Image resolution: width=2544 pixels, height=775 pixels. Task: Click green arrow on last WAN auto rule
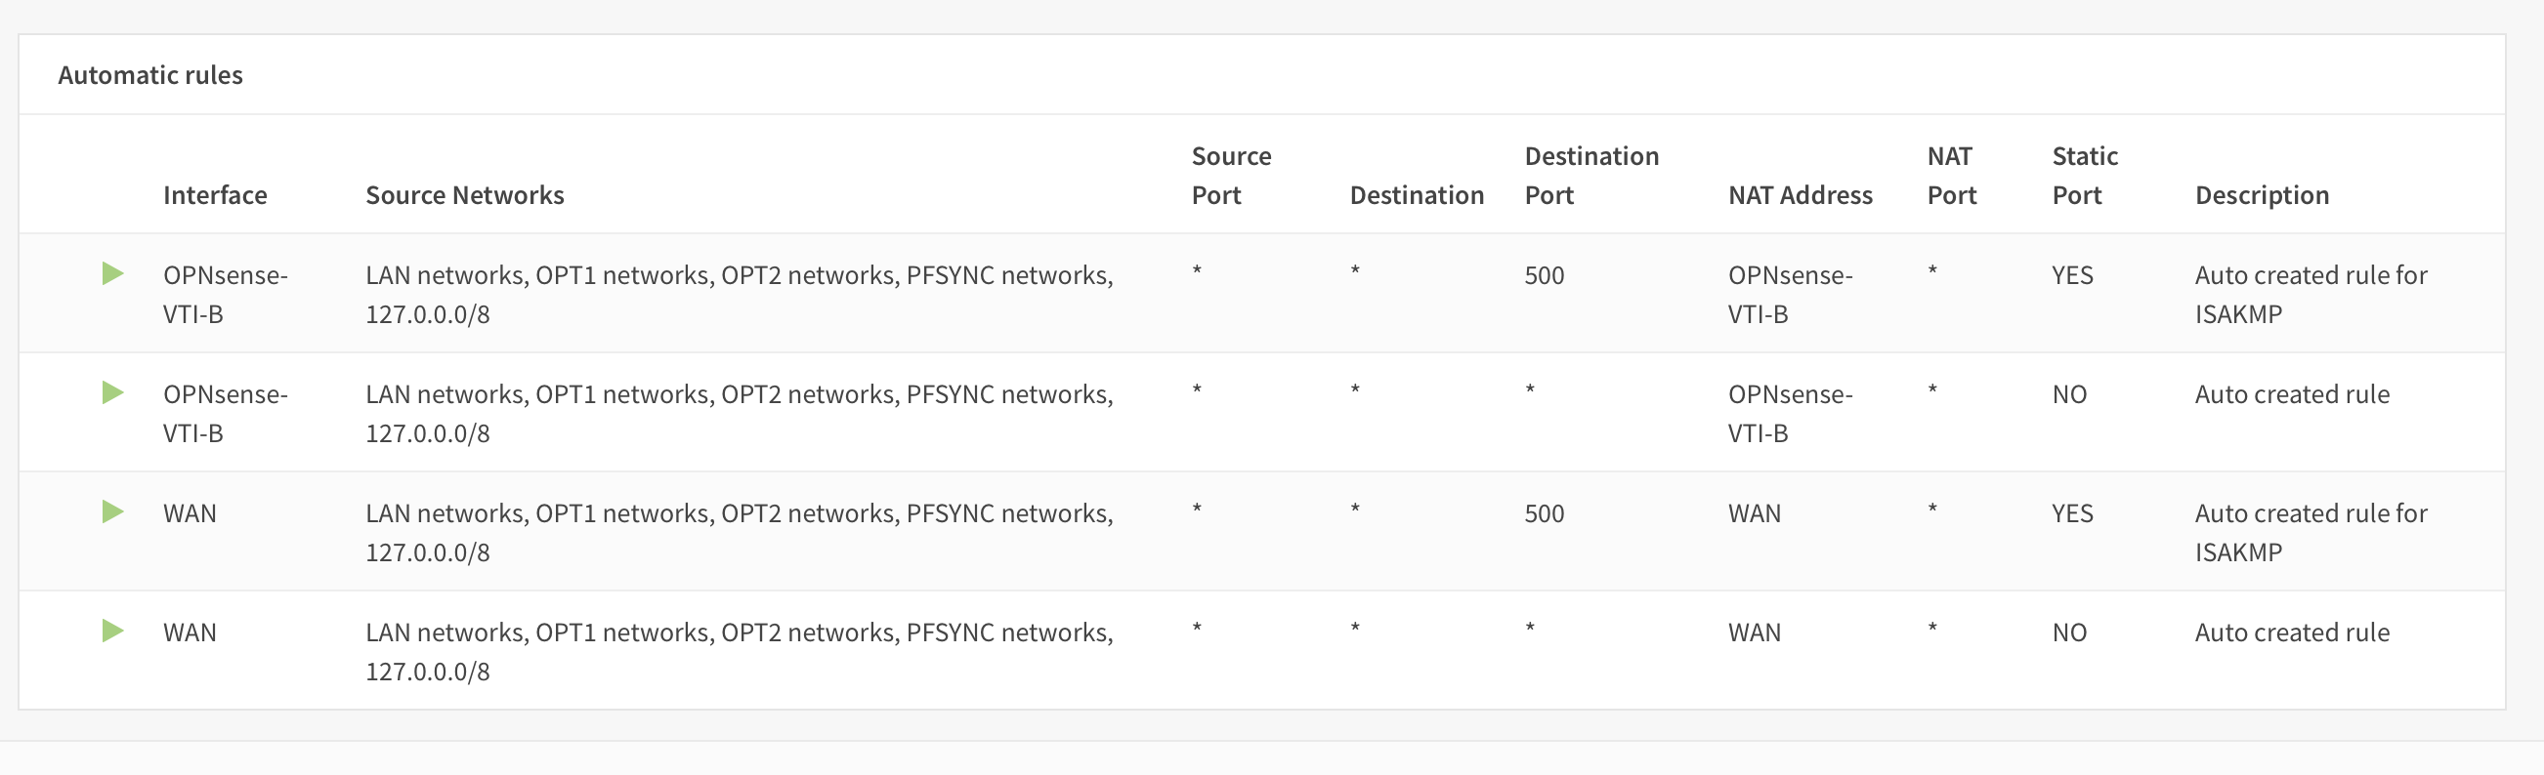pos(112,631)
